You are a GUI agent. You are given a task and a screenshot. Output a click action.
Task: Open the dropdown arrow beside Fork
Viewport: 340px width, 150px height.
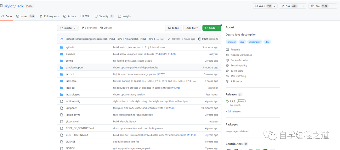[303, 6]
